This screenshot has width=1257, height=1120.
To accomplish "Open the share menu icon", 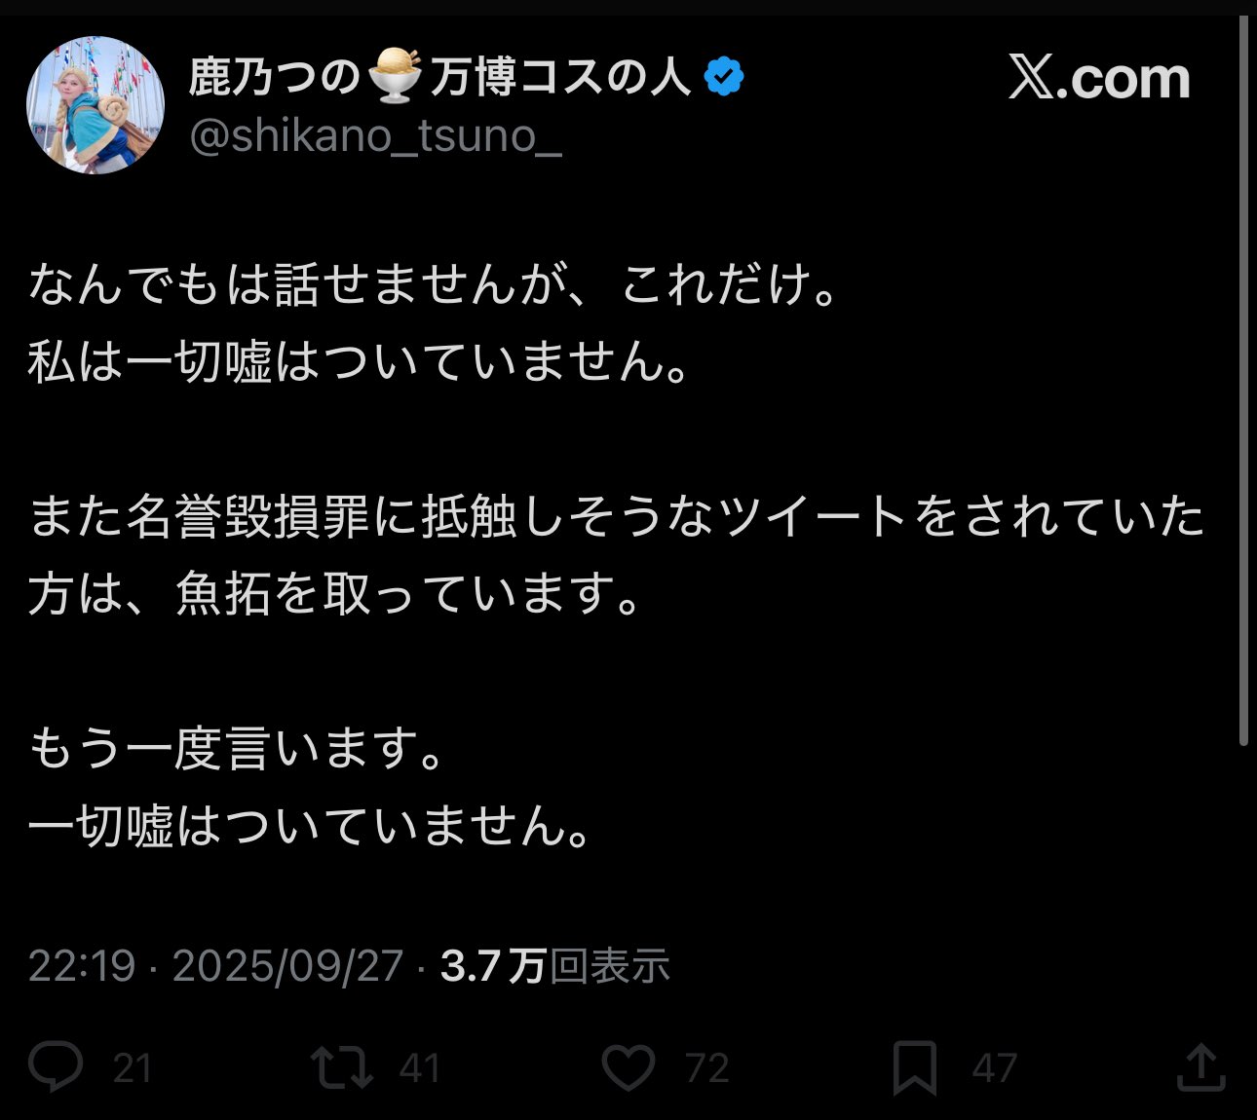I will pyautogui.click(x=1200, y=1067).
